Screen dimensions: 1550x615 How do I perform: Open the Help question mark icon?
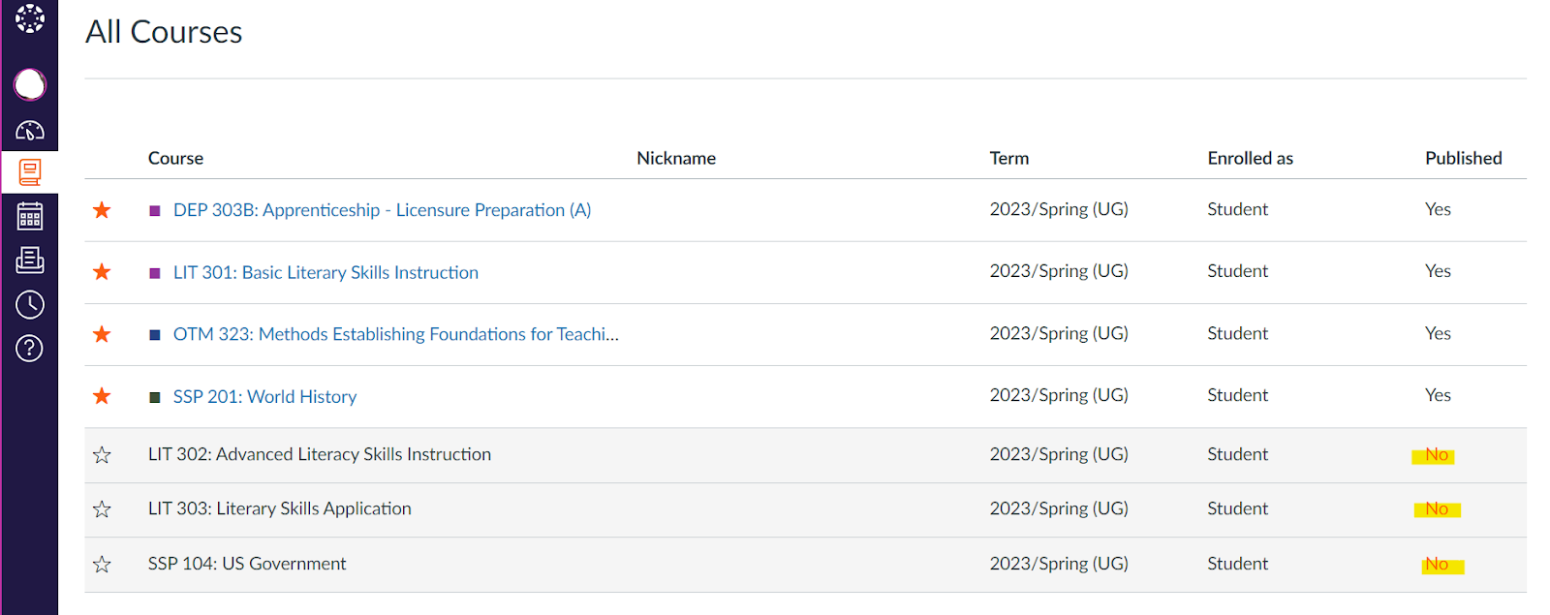click(x=29, y=348)
